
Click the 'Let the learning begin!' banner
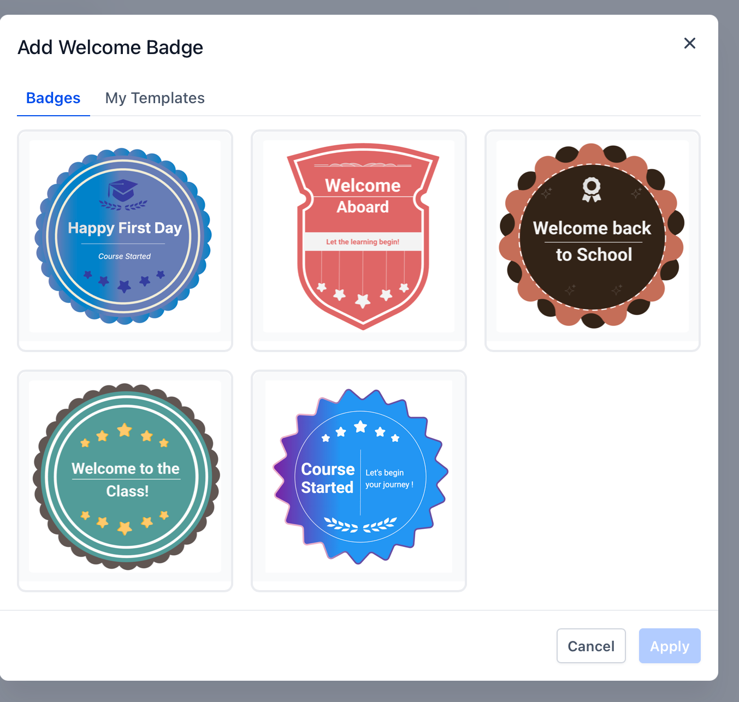pyautogui.click(x=363, y=242)
